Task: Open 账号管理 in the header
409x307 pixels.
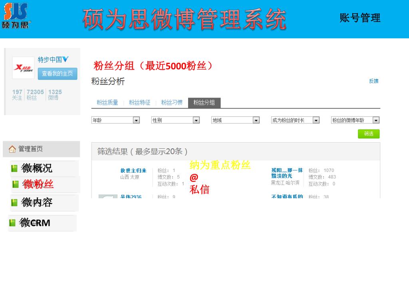Action: 360,18
